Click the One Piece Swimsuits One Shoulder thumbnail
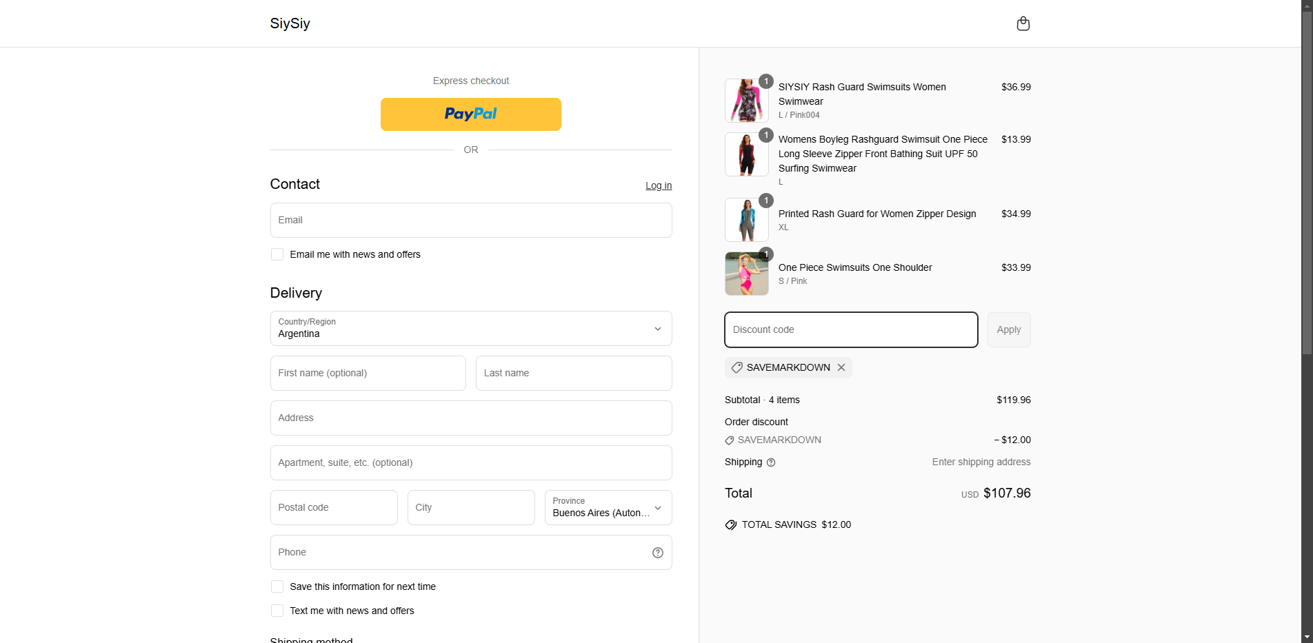This screenshot has width=1313, height=643. point(747,274)
